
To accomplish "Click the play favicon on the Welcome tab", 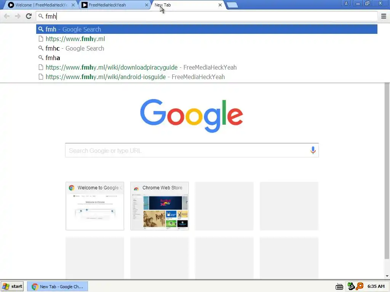I will click(x=11, y=5).
